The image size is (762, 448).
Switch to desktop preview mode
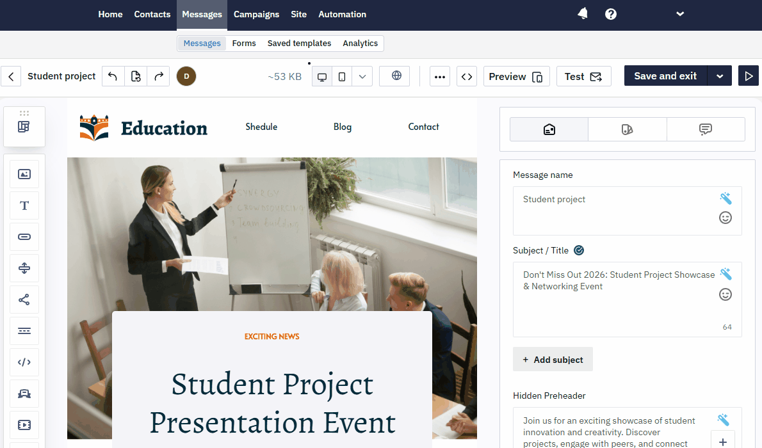click(321, 77)
